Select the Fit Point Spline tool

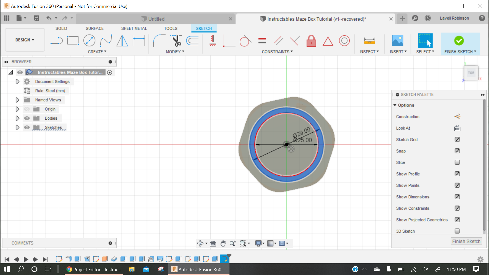coord(106,40)
